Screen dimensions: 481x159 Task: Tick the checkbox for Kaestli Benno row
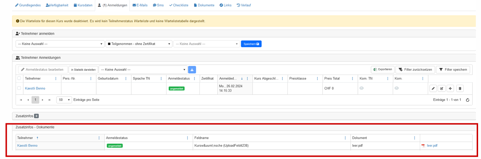click(19, 88)
